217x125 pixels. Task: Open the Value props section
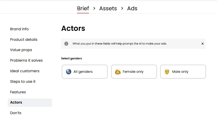point(21,50)
